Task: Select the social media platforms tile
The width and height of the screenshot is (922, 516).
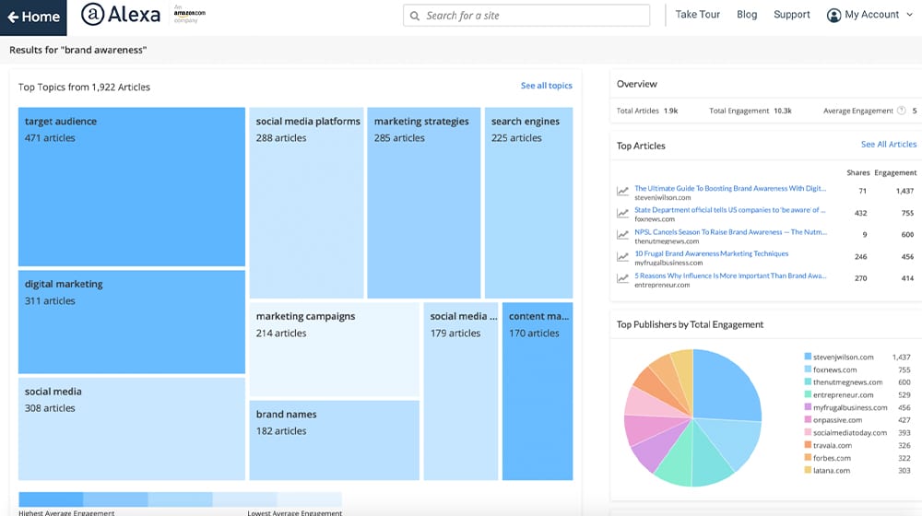Action: point(306,203)
